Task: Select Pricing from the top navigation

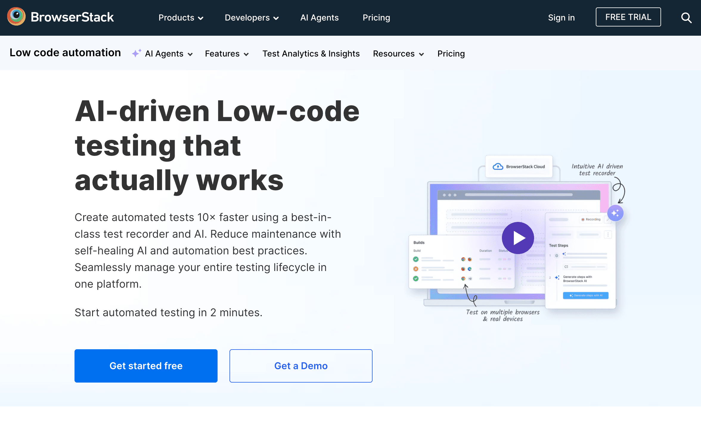Action: coord(376,18)
